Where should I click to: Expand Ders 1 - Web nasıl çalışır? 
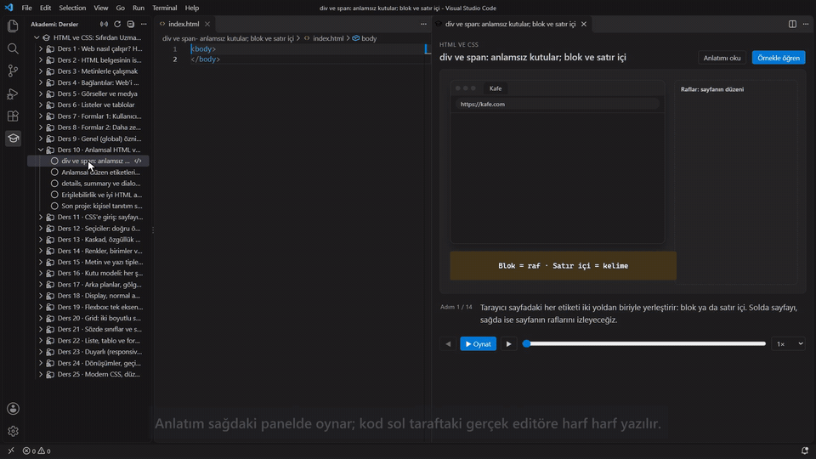(x=41, y=49)
